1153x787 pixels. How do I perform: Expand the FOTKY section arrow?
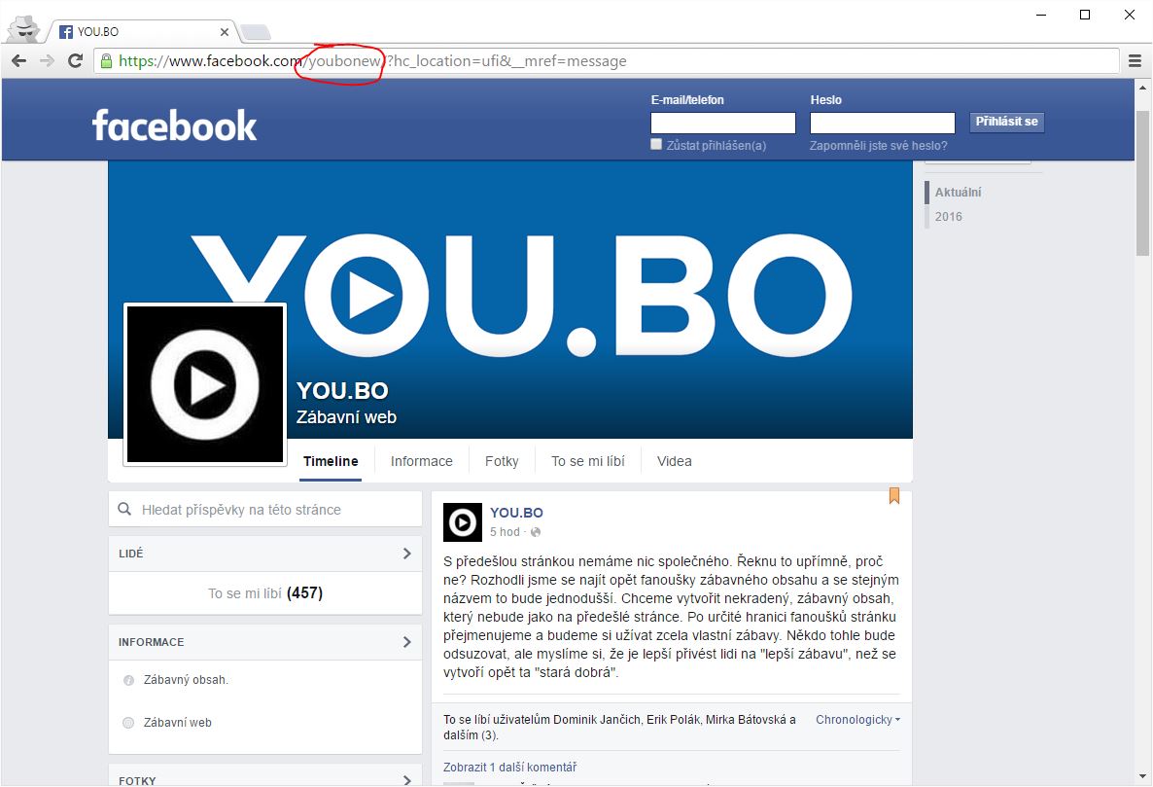[406, 780]
